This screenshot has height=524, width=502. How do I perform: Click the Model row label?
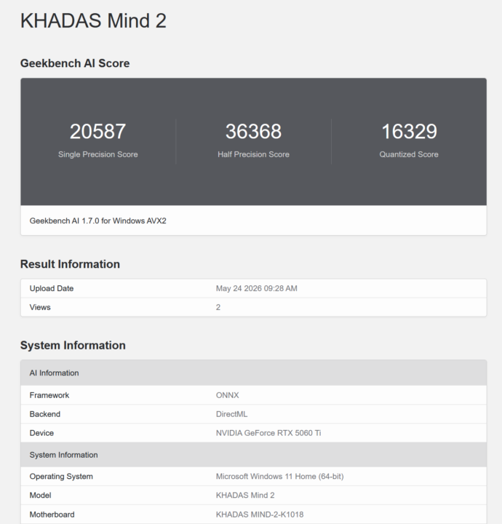(40, 496)
